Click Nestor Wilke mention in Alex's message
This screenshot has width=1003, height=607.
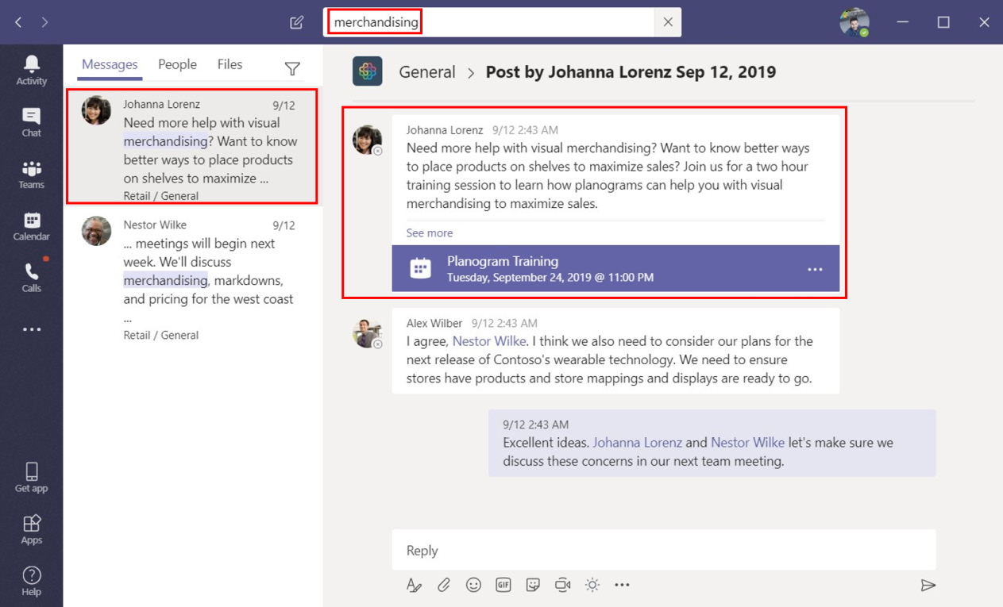pyautogui.click(x=489, y=341)
